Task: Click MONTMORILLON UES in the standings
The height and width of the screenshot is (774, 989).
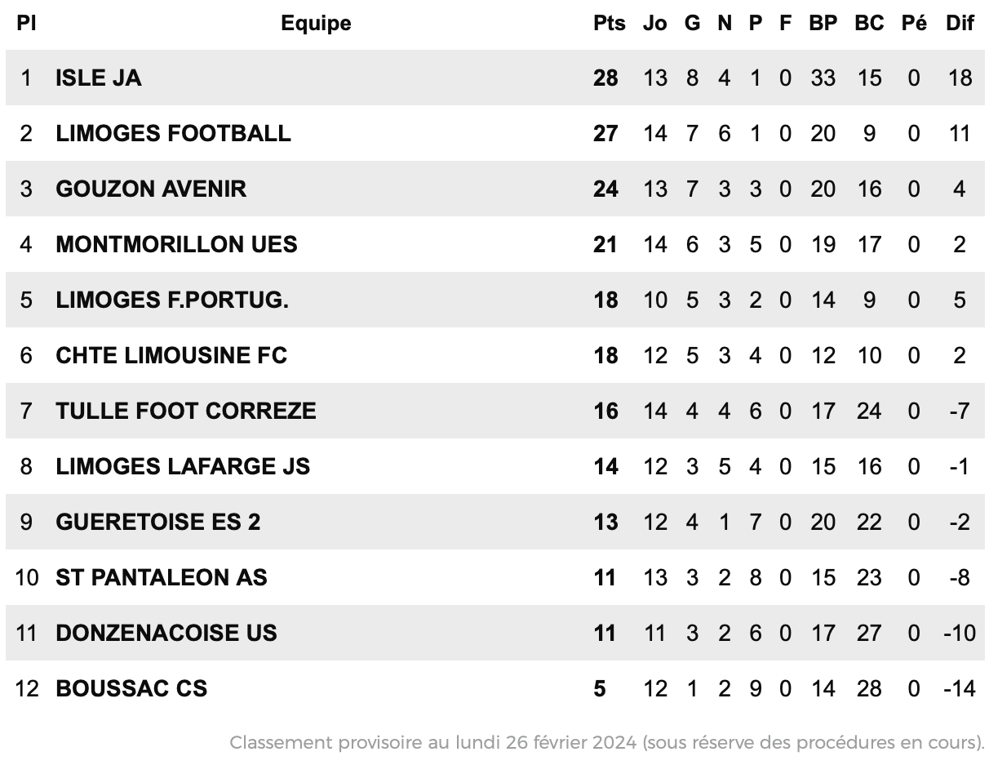Action: [176, 244]
